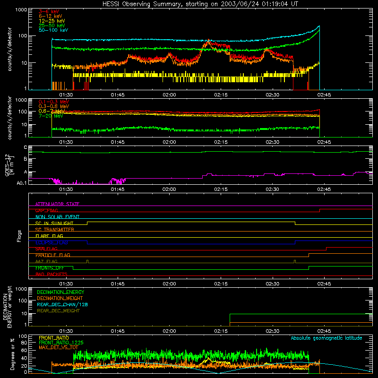Click the Absolute geomagnetic latitude label
The width and height of the screenshot is (378, 378).
click(x=326, y=338)
